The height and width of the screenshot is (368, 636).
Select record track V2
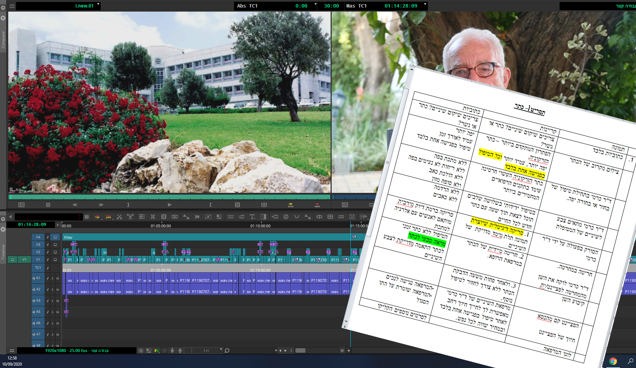[x=38, y=252]
